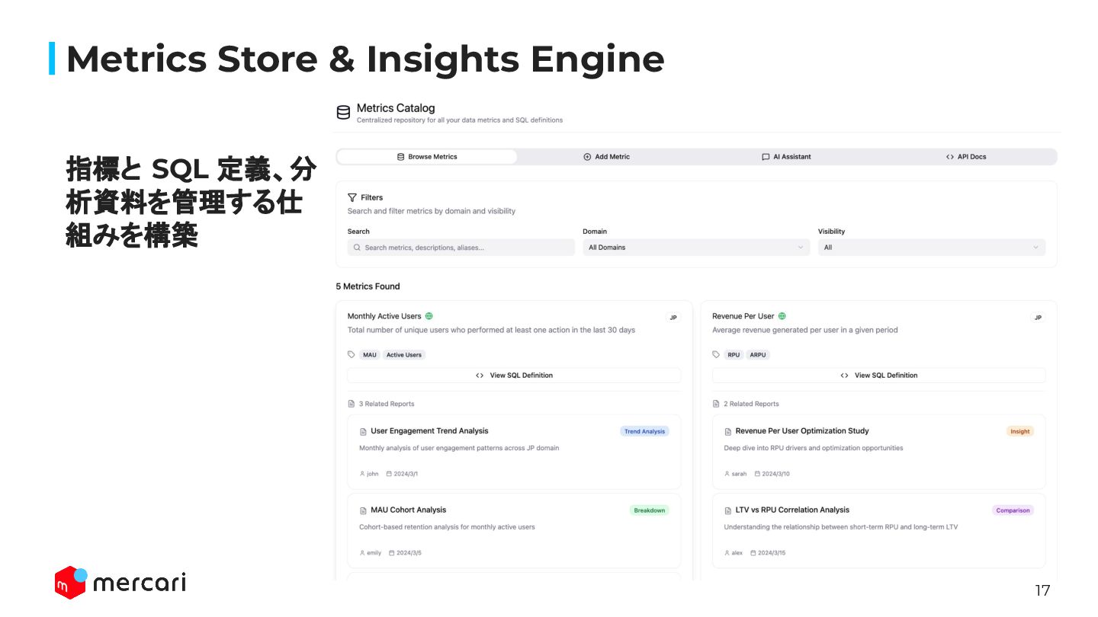Click the Insight badge
1098x617 pixels.
tap(1020, 432)
